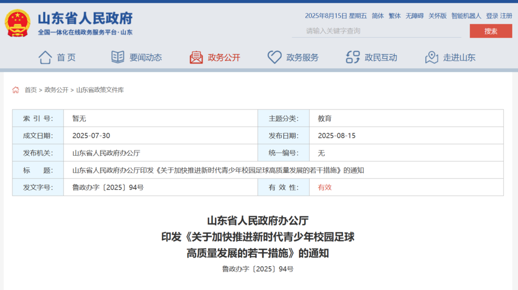The width and height of the screenshot is (518, 290).
Task: Click the house icon beside 首页
Action: tap(45, 57)
